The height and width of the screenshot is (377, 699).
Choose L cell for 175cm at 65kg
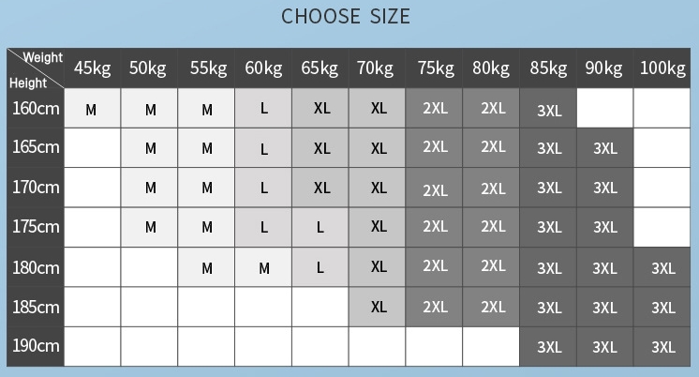320,227
